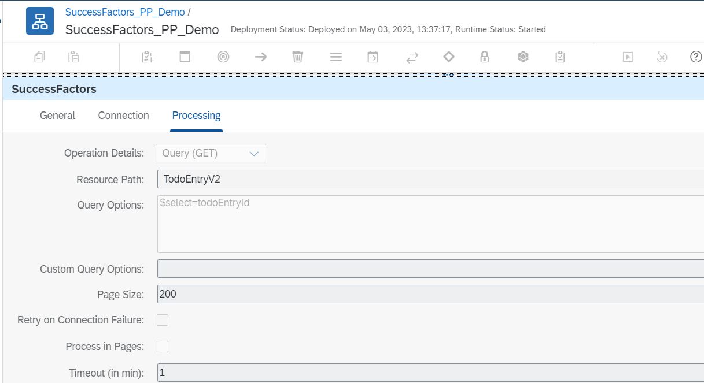Click the two-way arrows message transformers icon
Viewport: 704px width, 383px height.
point(412,57)
